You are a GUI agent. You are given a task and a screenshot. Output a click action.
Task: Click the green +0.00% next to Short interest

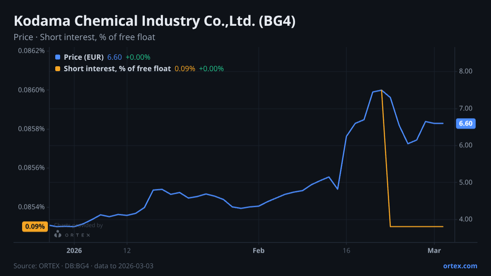click(211, 69)
